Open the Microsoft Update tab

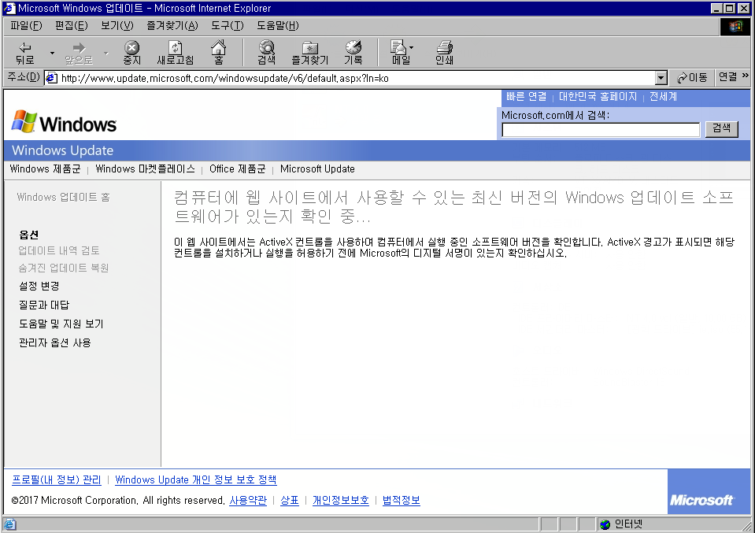coord(317,169)
